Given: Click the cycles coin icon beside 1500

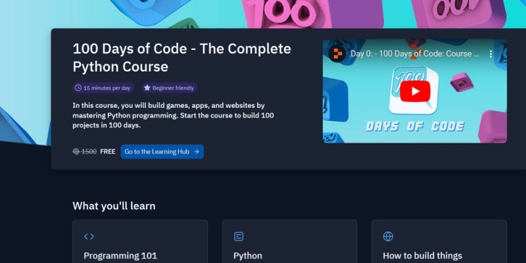Looking at the screenshot, I should click(x=76, y=151).
